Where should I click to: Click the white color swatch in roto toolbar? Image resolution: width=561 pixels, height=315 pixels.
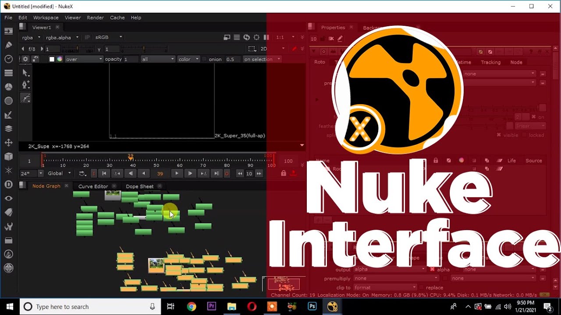coord(52,59)
